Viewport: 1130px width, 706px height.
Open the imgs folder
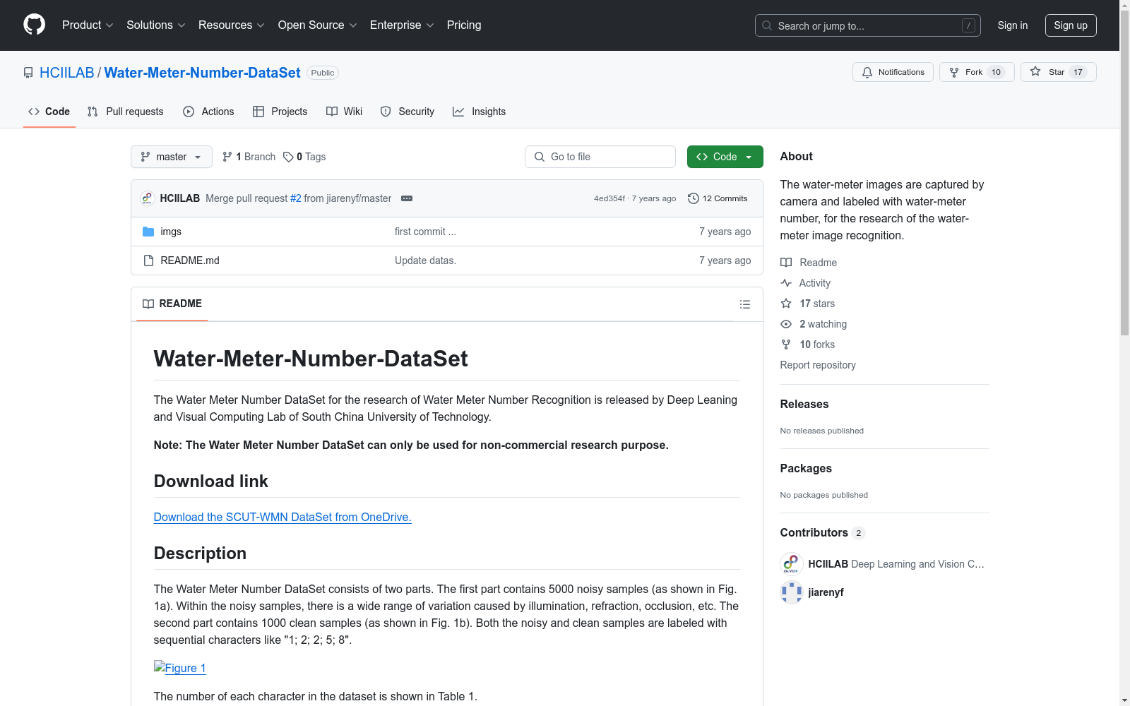(x=171, y=232)
